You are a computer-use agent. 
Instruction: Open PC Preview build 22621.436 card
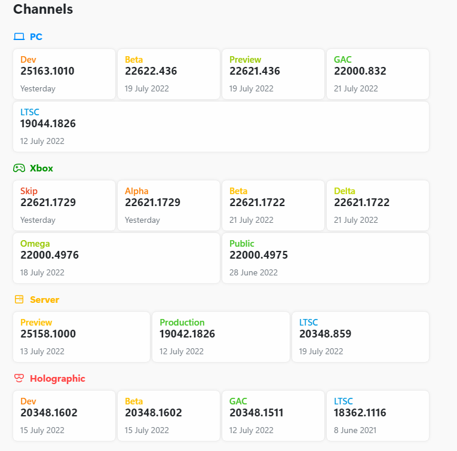point(273,74)
